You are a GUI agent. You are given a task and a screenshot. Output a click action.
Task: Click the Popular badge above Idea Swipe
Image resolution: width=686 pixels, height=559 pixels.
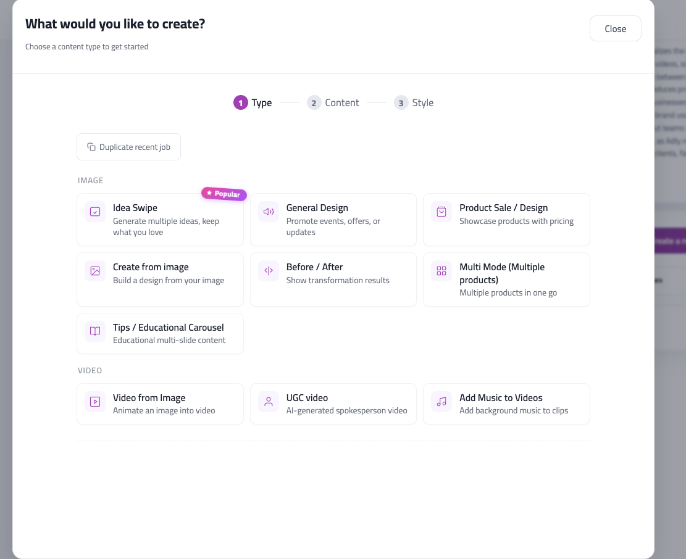click(224, 194)
